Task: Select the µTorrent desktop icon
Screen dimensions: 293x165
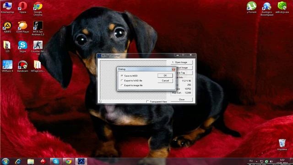Action: coord(251,7)
